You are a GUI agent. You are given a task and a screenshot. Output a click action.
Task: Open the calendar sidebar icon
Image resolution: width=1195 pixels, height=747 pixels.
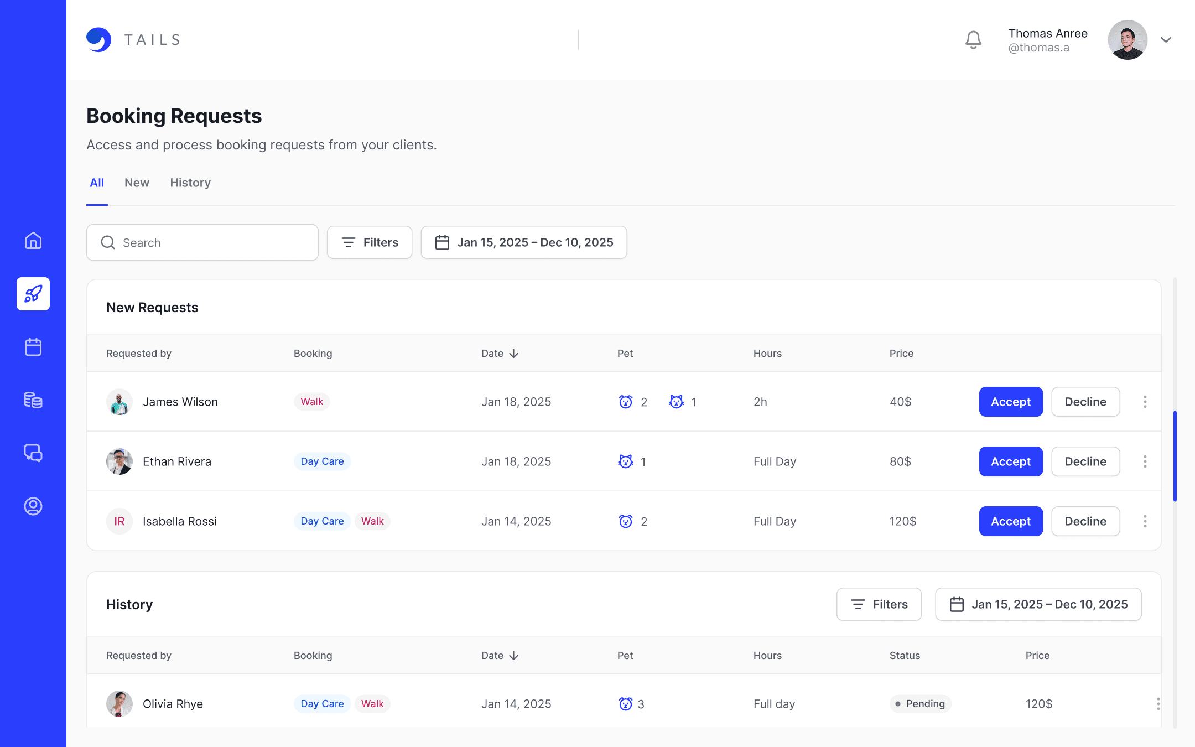tap(33, 347)
